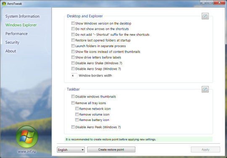Enable Show Windows version on the desktop
Viewport: 227px width, 158px height.
click(73, 23)
